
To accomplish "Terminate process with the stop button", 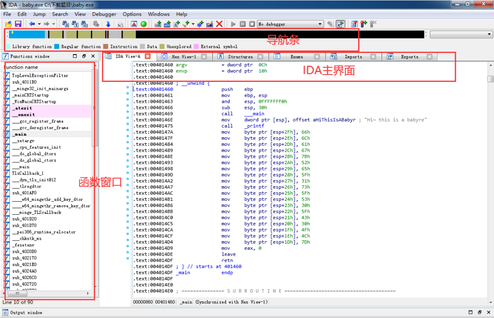I will [252, 24].
